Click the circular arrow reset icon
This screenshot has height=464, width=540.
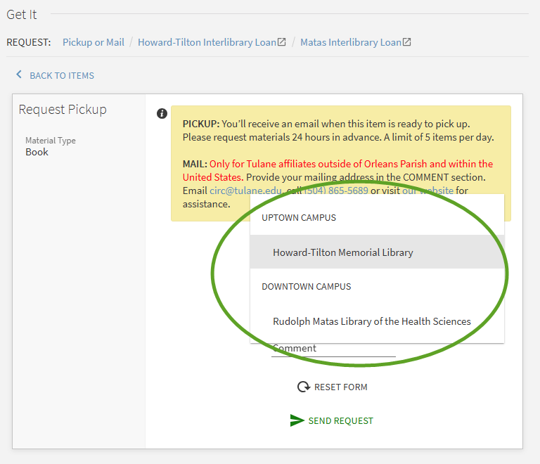(304, 387)
